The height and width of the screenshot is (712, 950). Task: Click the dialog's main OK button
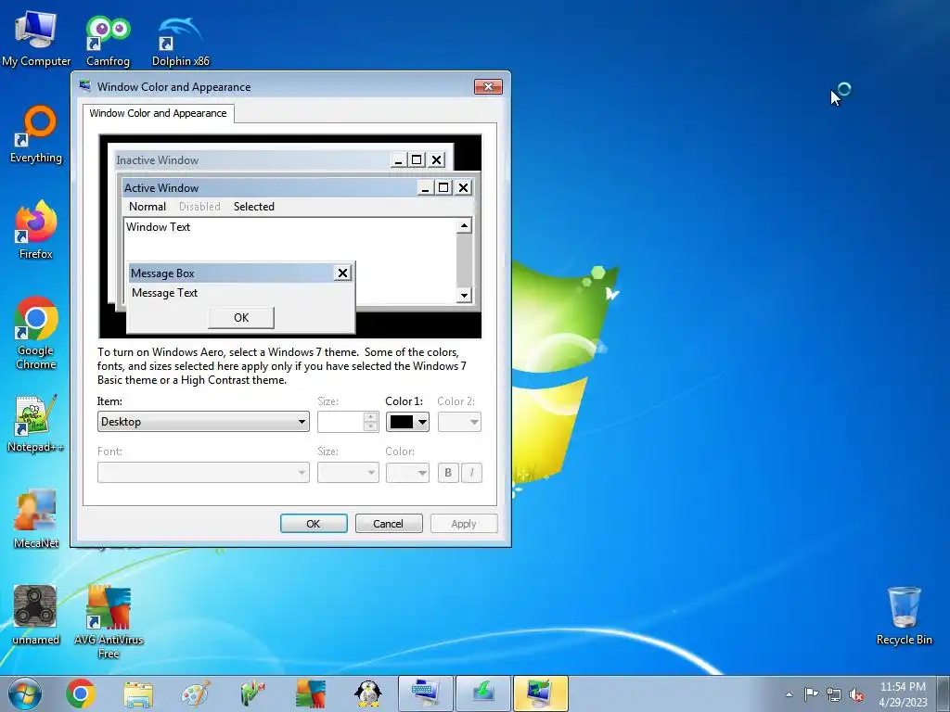314,524
